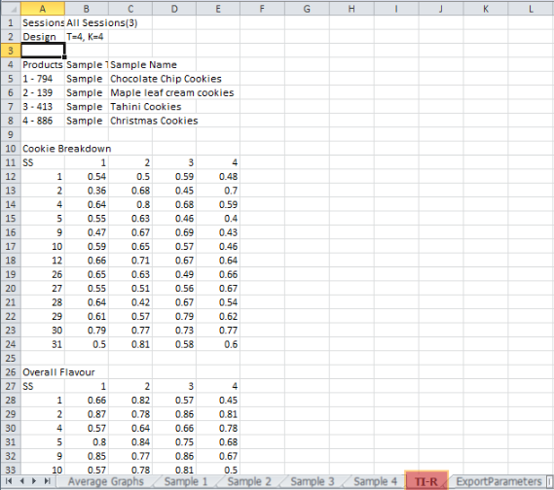Select the red TI-R sheet tab

coord(426,481)
